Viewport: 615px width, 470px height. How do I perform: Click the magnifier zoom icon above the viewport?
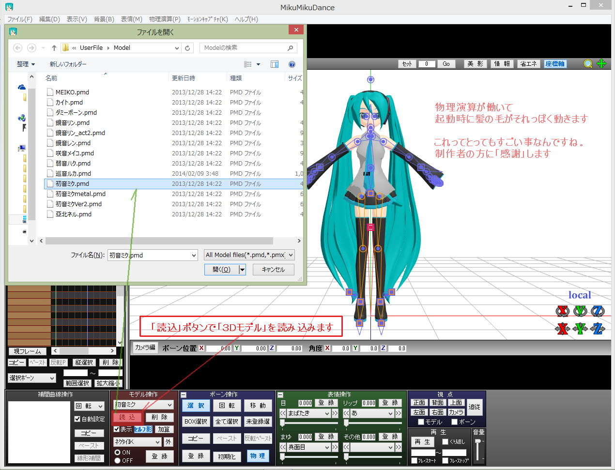pyautogui.click(x=588, y=63)
